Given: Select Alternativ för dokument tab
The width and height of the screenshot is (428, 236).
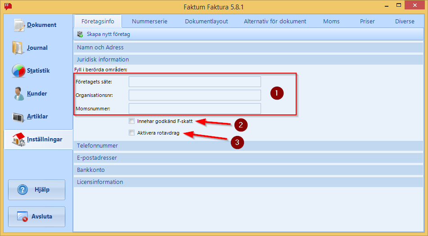Looking at the screenshot, I should [275, 21].
